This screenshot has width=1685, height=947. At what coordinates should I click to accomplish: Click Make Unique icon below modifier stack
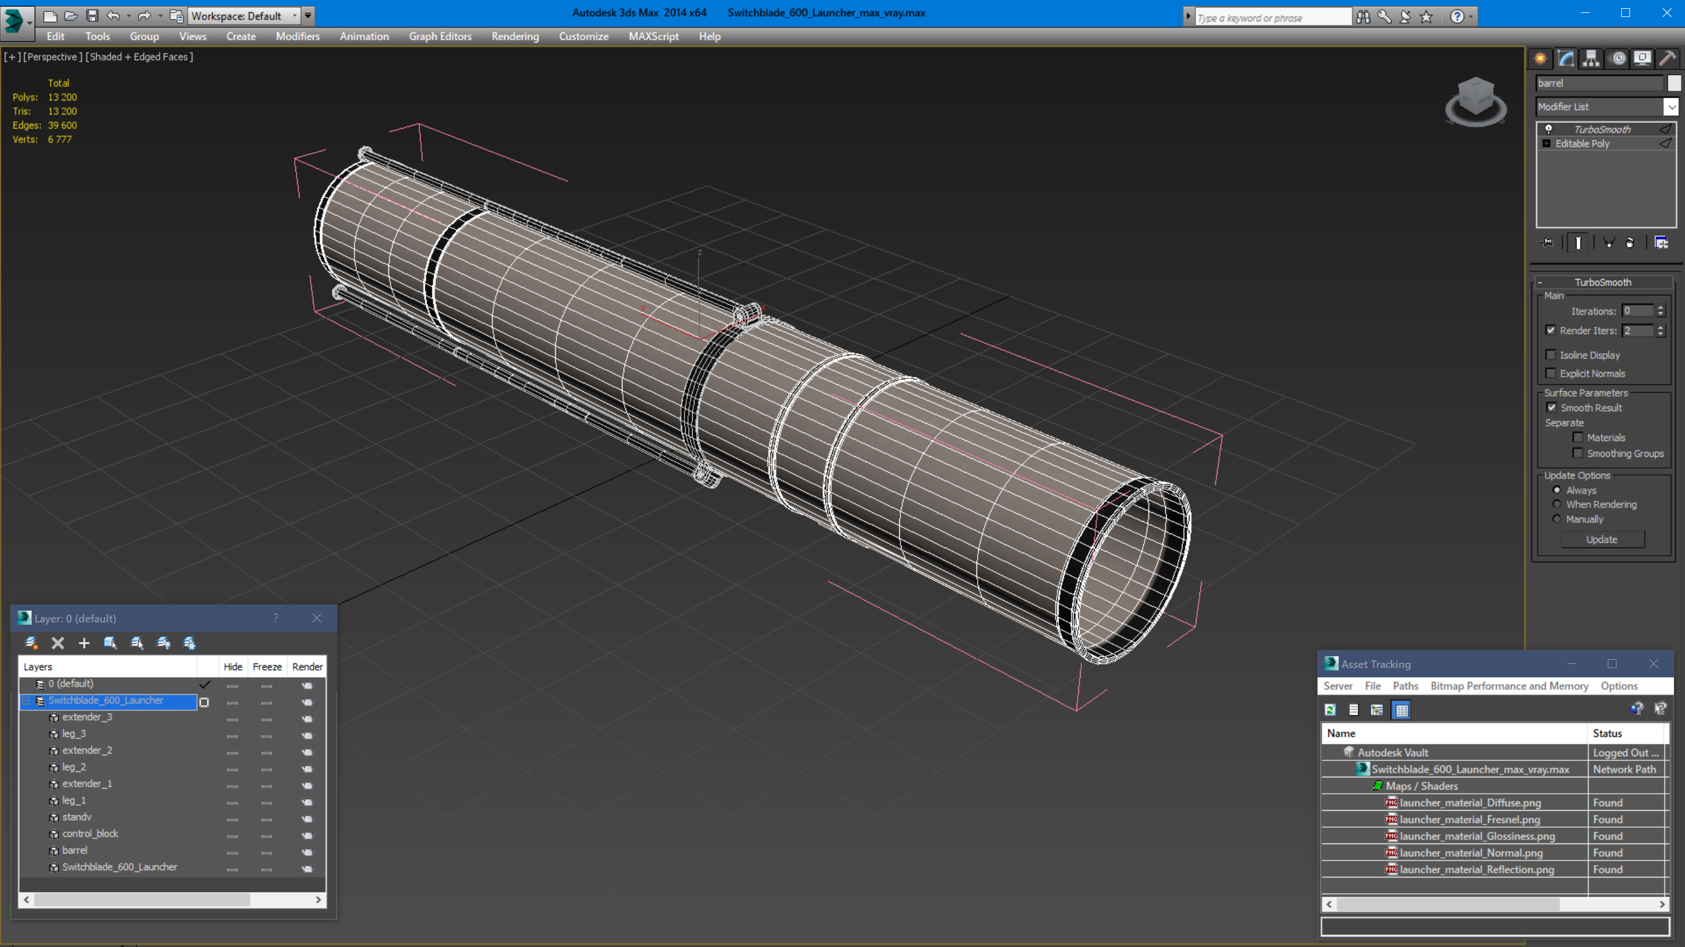[1608, 243]
